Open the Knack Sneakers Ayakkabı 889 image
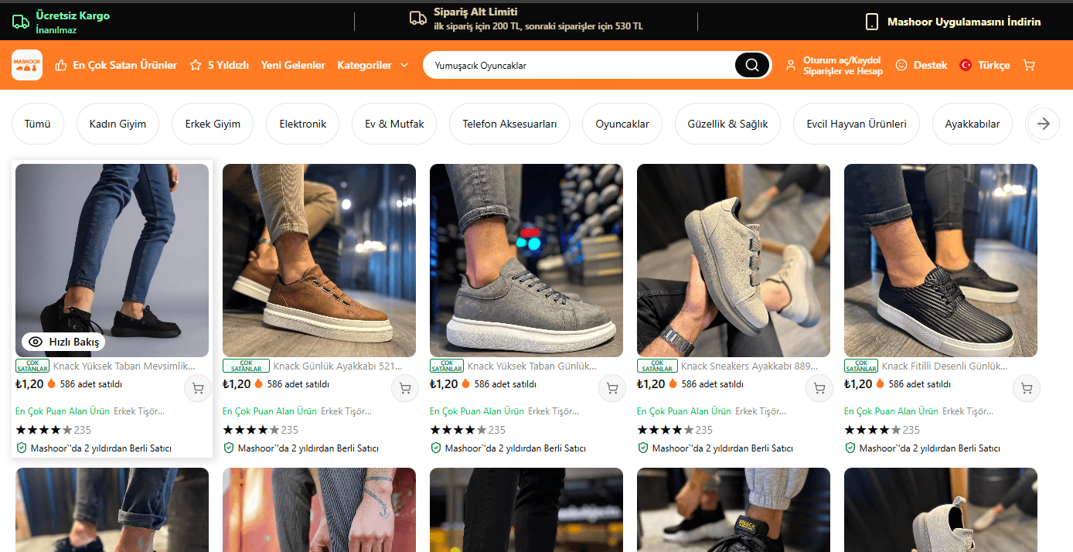Viewport: 1073px width, 552px height. coord(734,261)
